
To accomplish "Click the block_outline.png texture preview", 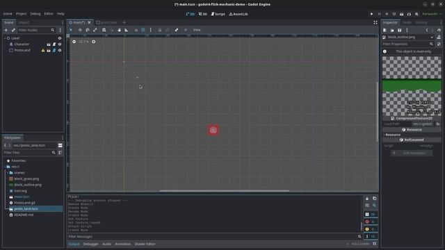I will coord(412,86).
